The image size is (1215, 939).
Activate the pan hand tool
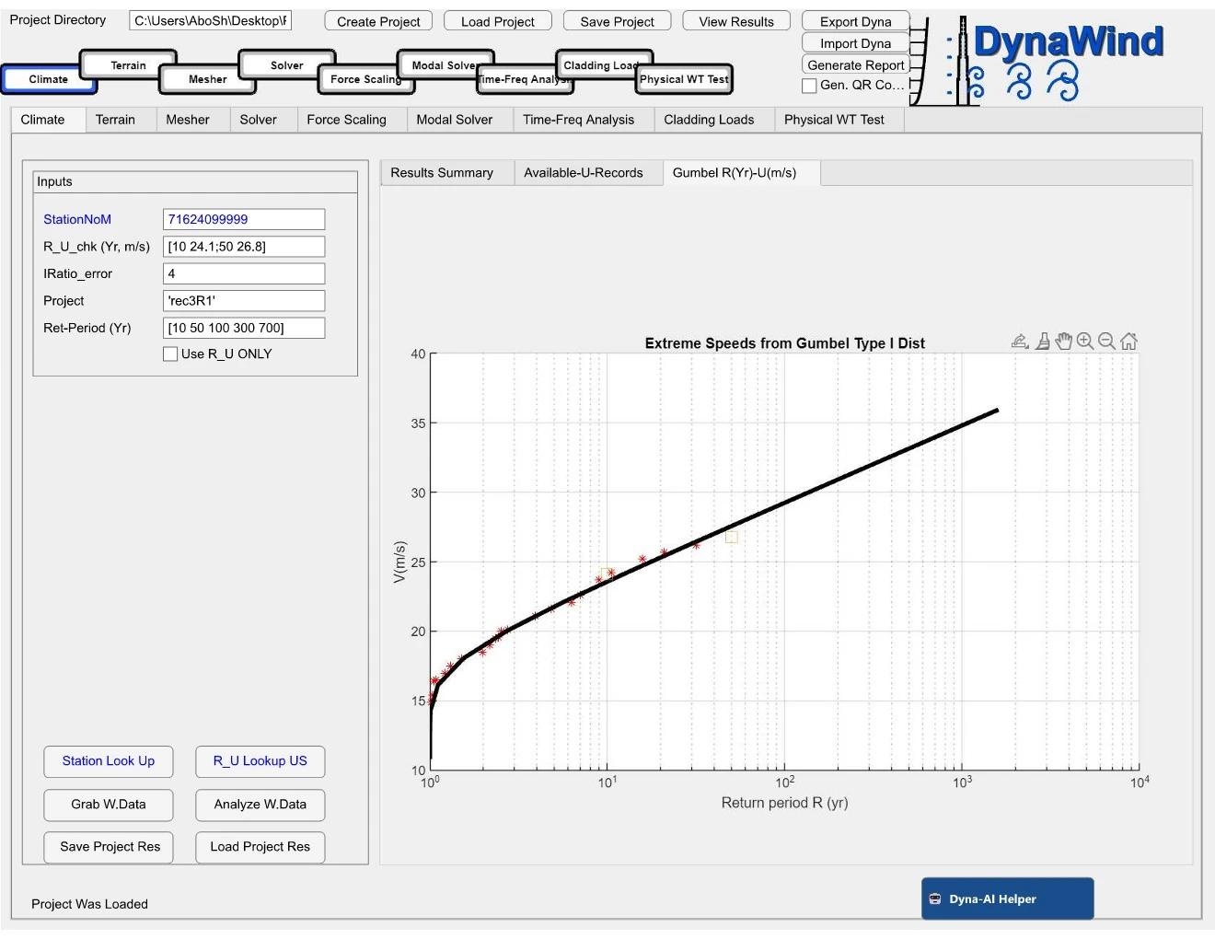click(1064, 342)
